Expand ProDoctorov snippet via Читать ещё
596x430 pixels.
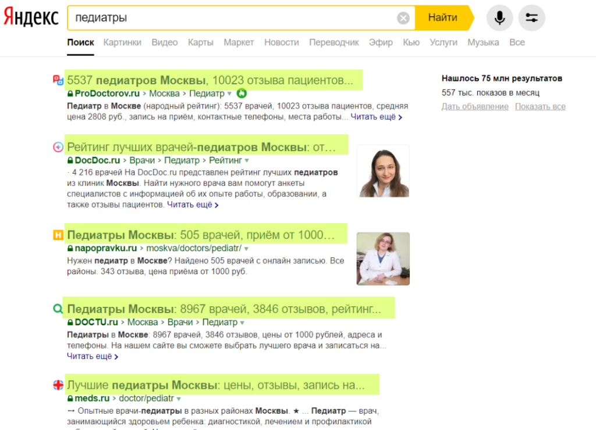click(x=377, y=117)
